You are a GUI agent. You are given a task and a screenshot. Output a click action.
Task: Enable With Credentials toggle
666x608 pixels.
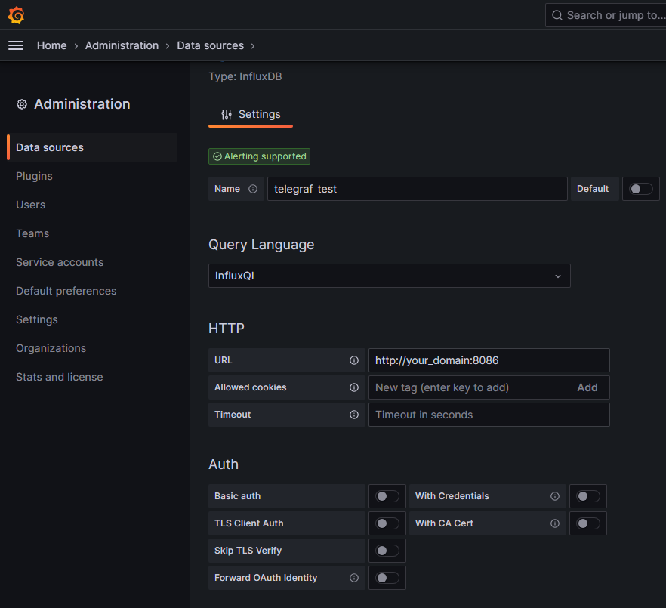click(x=588, y=496)
